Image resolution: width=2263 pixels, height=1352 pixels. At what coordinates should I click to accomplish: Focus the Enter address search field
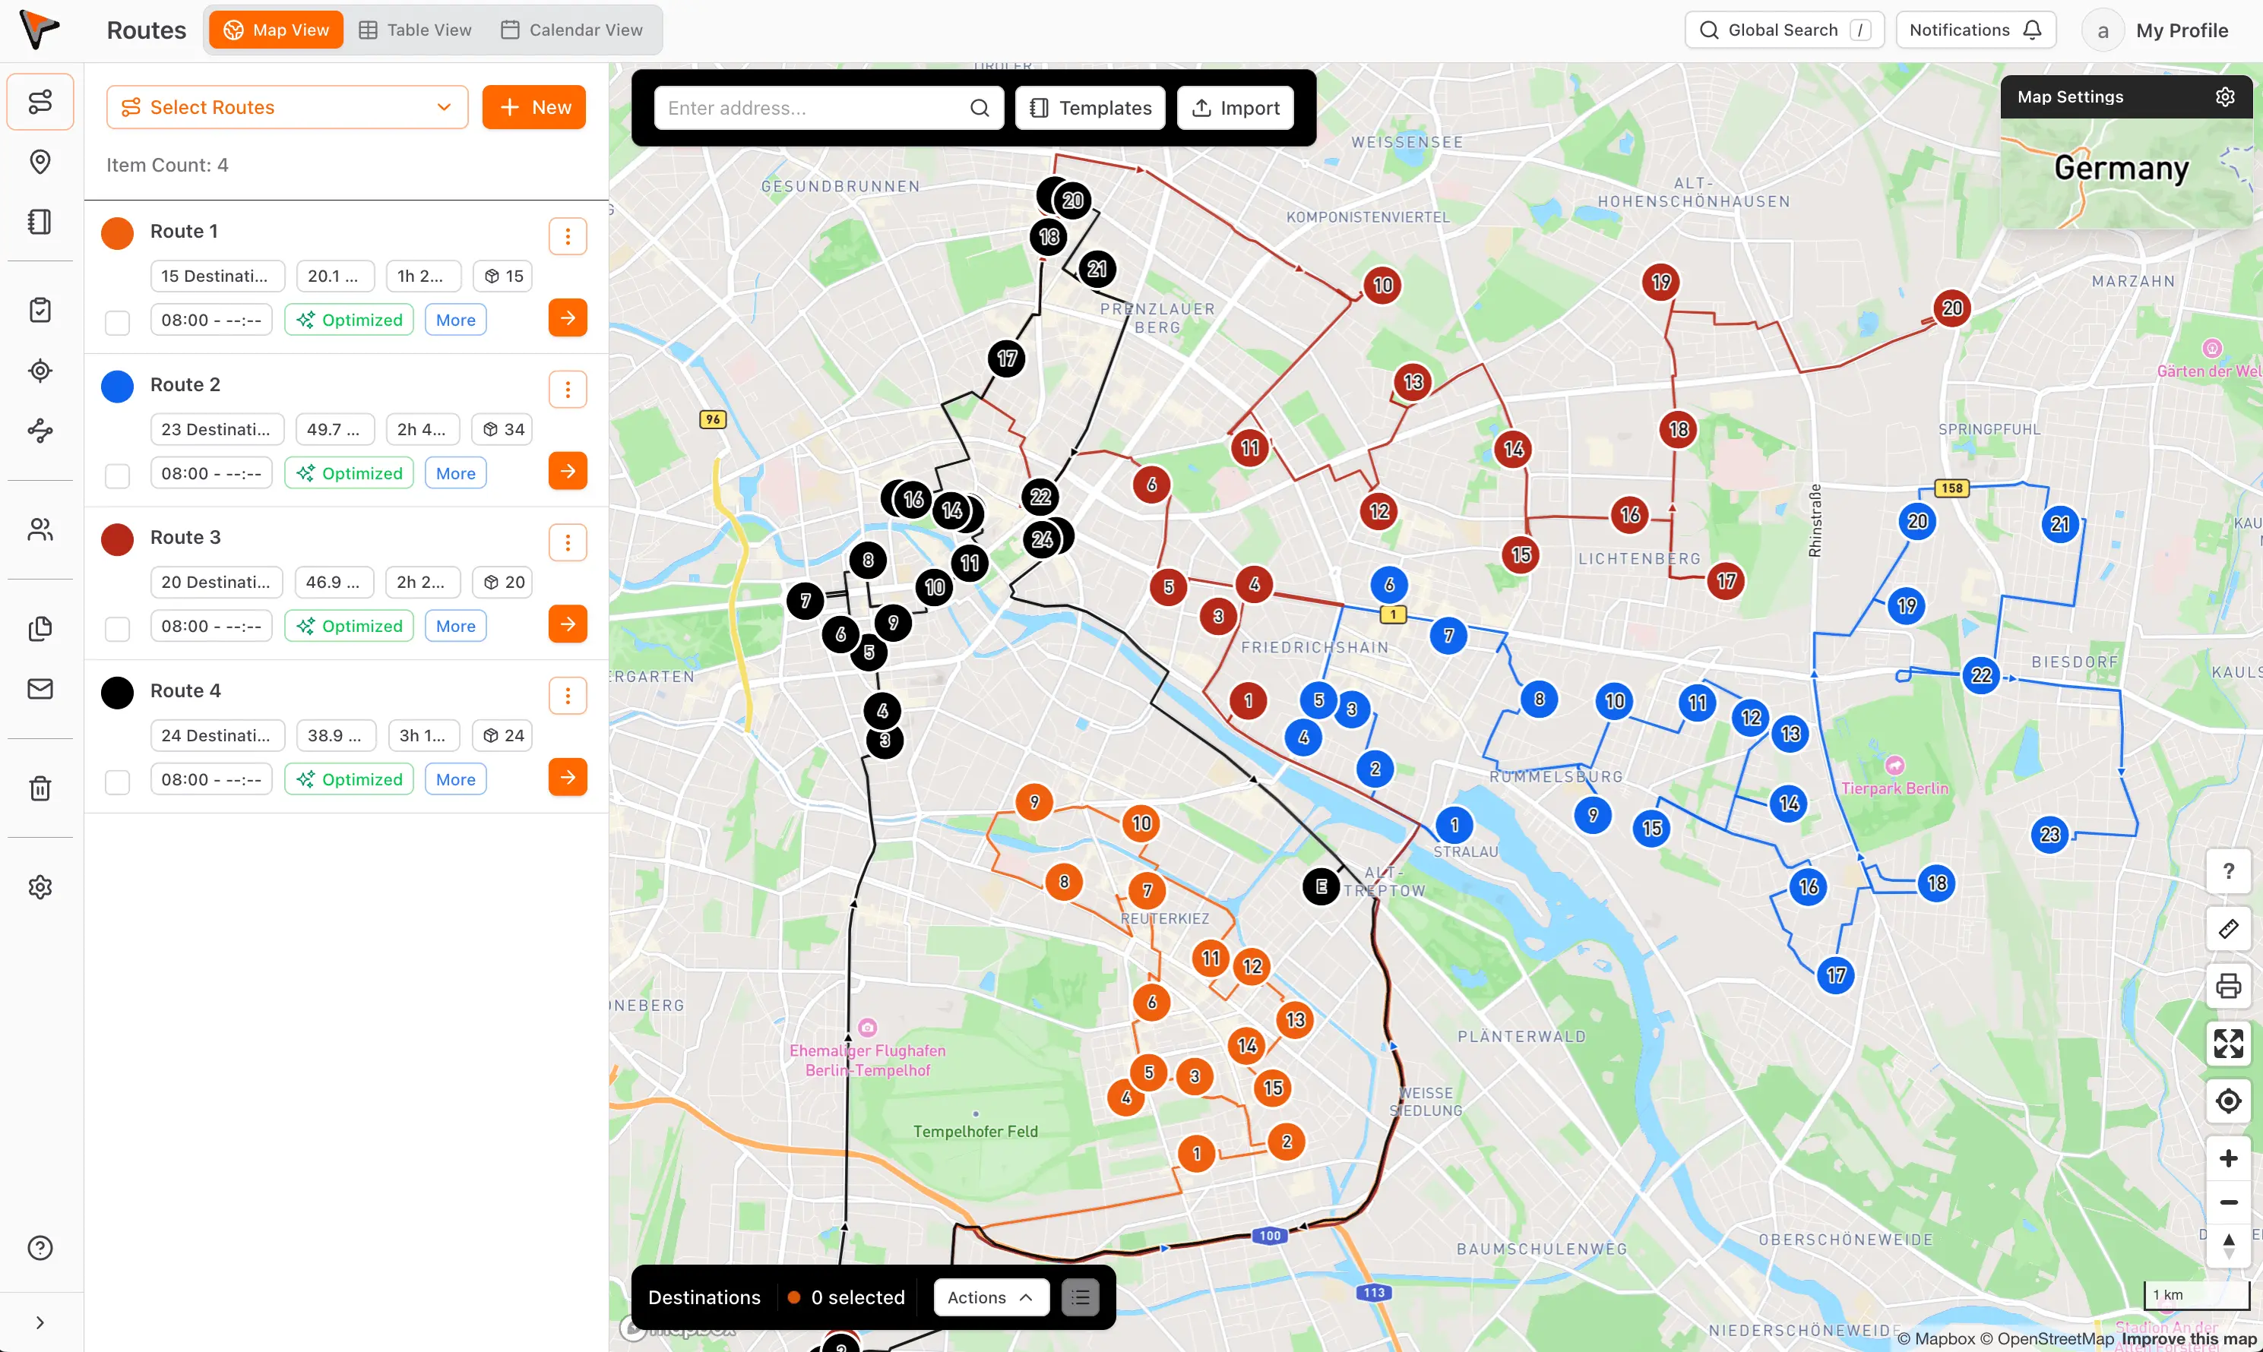828,108
